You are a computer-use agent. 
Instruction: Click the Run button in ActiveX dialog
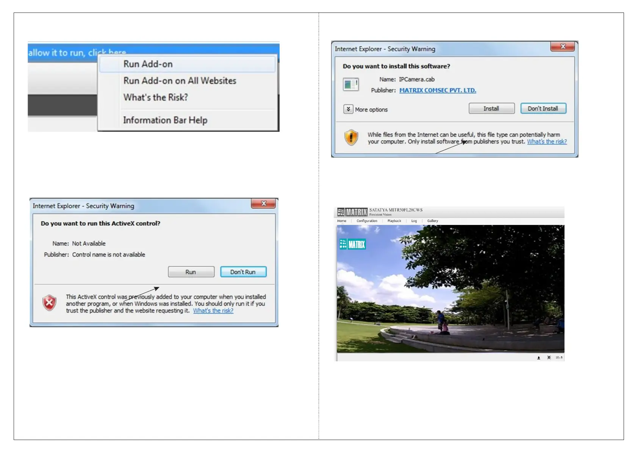(x=191, y=272)
